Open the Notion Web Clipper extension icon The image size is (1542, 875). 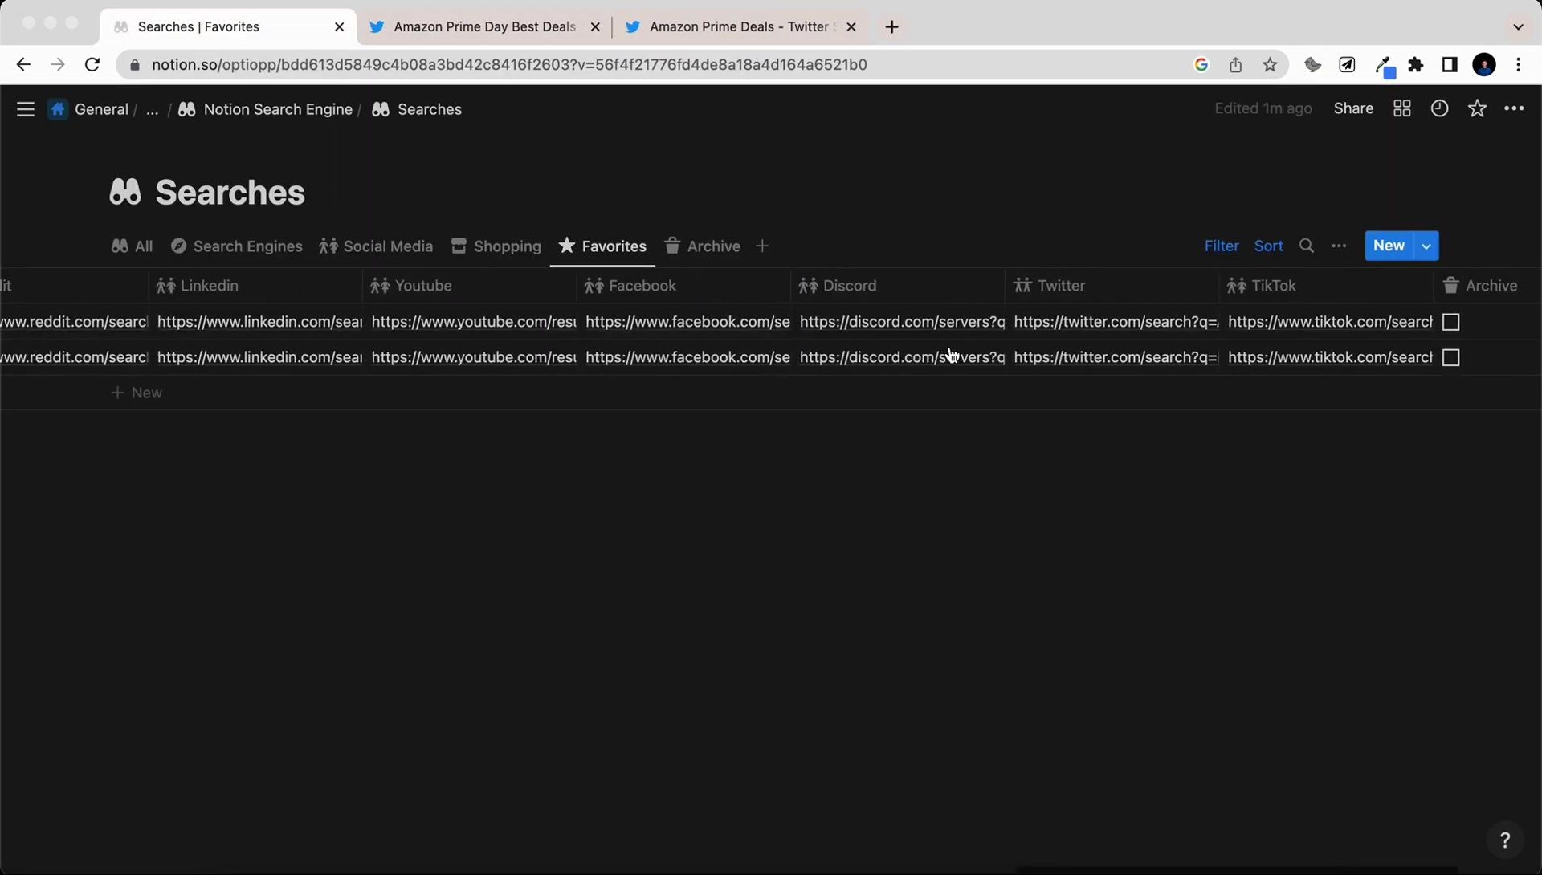(x=1347, y=65)
